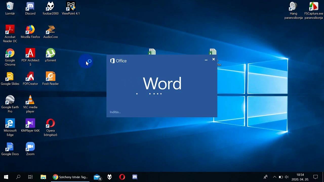Select the Google Chrome desktop icon
Screen dimensions: 324x182
click(x=10, y=57)
